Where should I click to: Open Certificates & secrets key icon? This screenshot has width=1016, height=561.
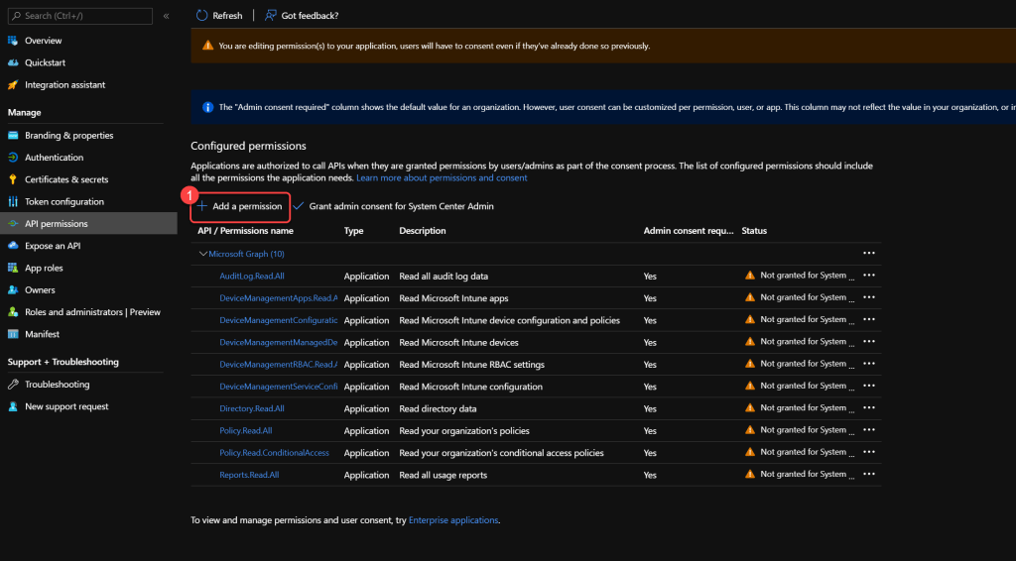pos(14,179)
